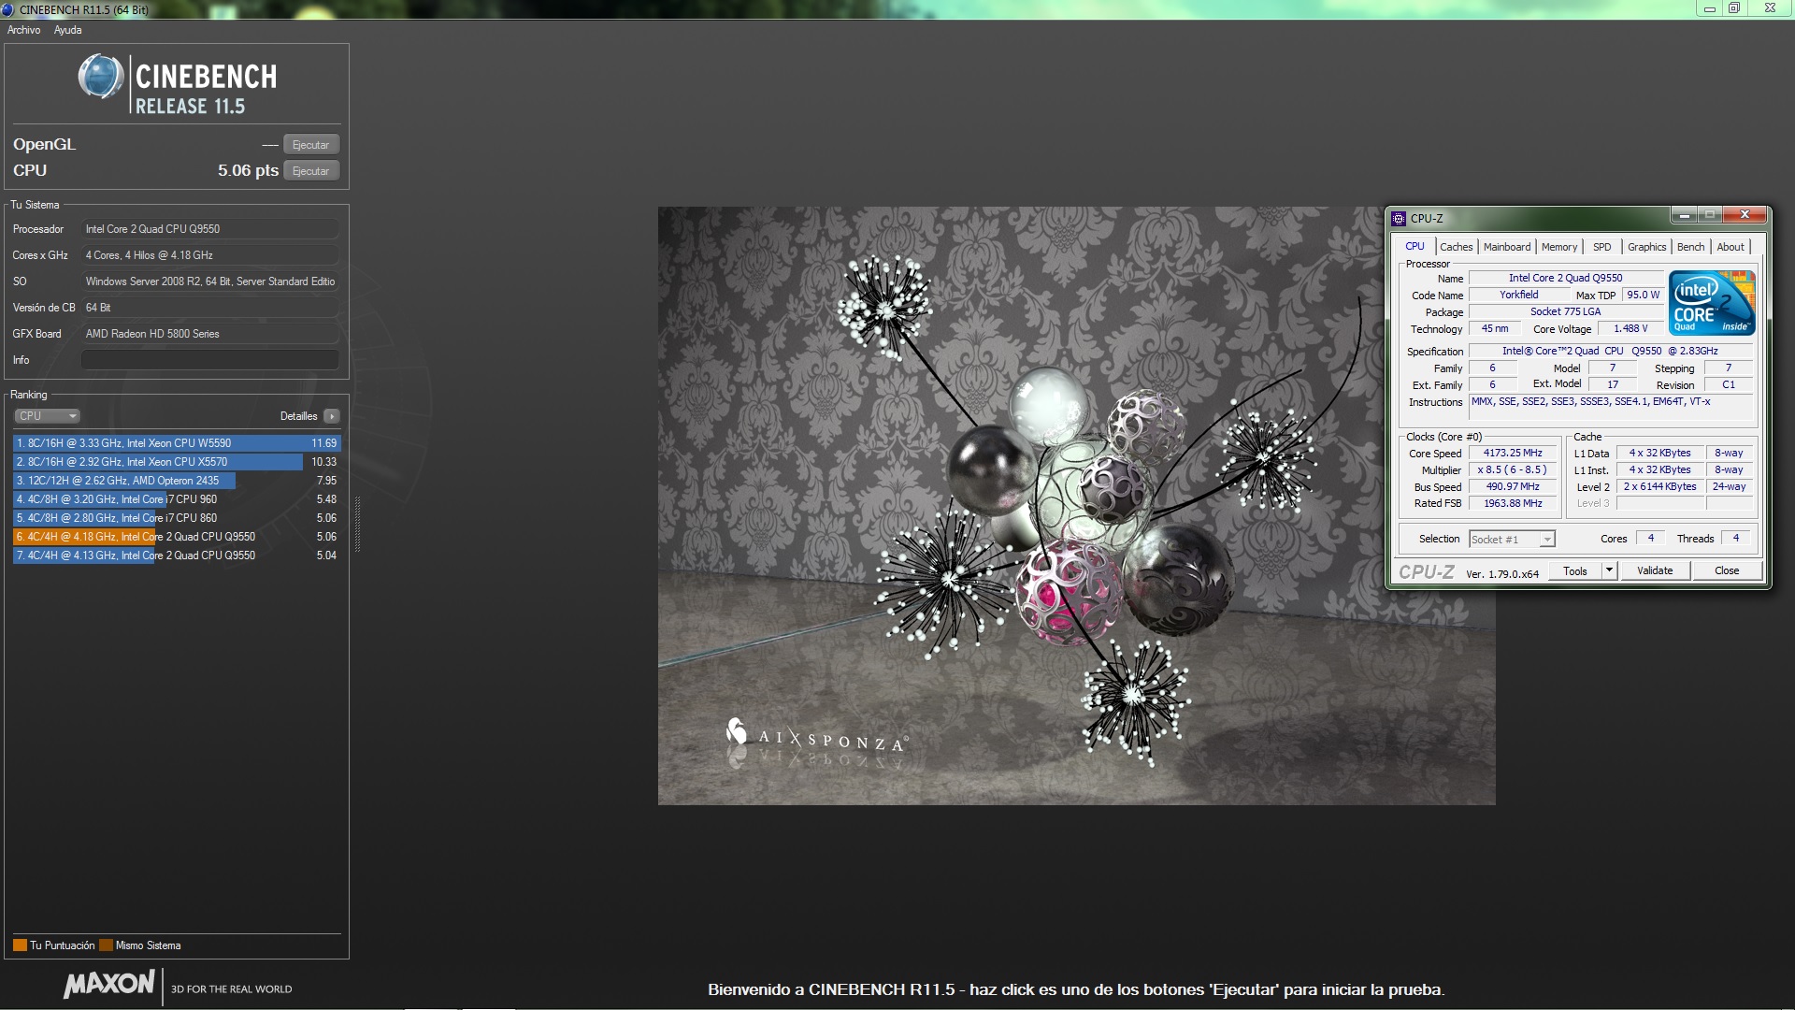Viewport: 1795px width, 1010px height.
Task: Switch to the Caches tab in CPU-Z
Action: tap(1456, 247)
